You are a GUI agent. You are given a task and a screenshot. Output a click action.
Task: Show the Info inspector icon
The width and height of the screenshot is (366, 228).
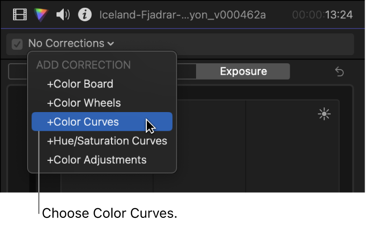(85, 15)
